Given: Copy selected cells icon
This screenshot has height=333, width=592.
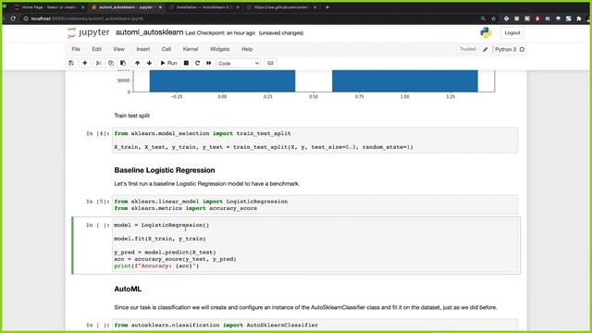Looking at the screenshot, I should click(111, 63).
